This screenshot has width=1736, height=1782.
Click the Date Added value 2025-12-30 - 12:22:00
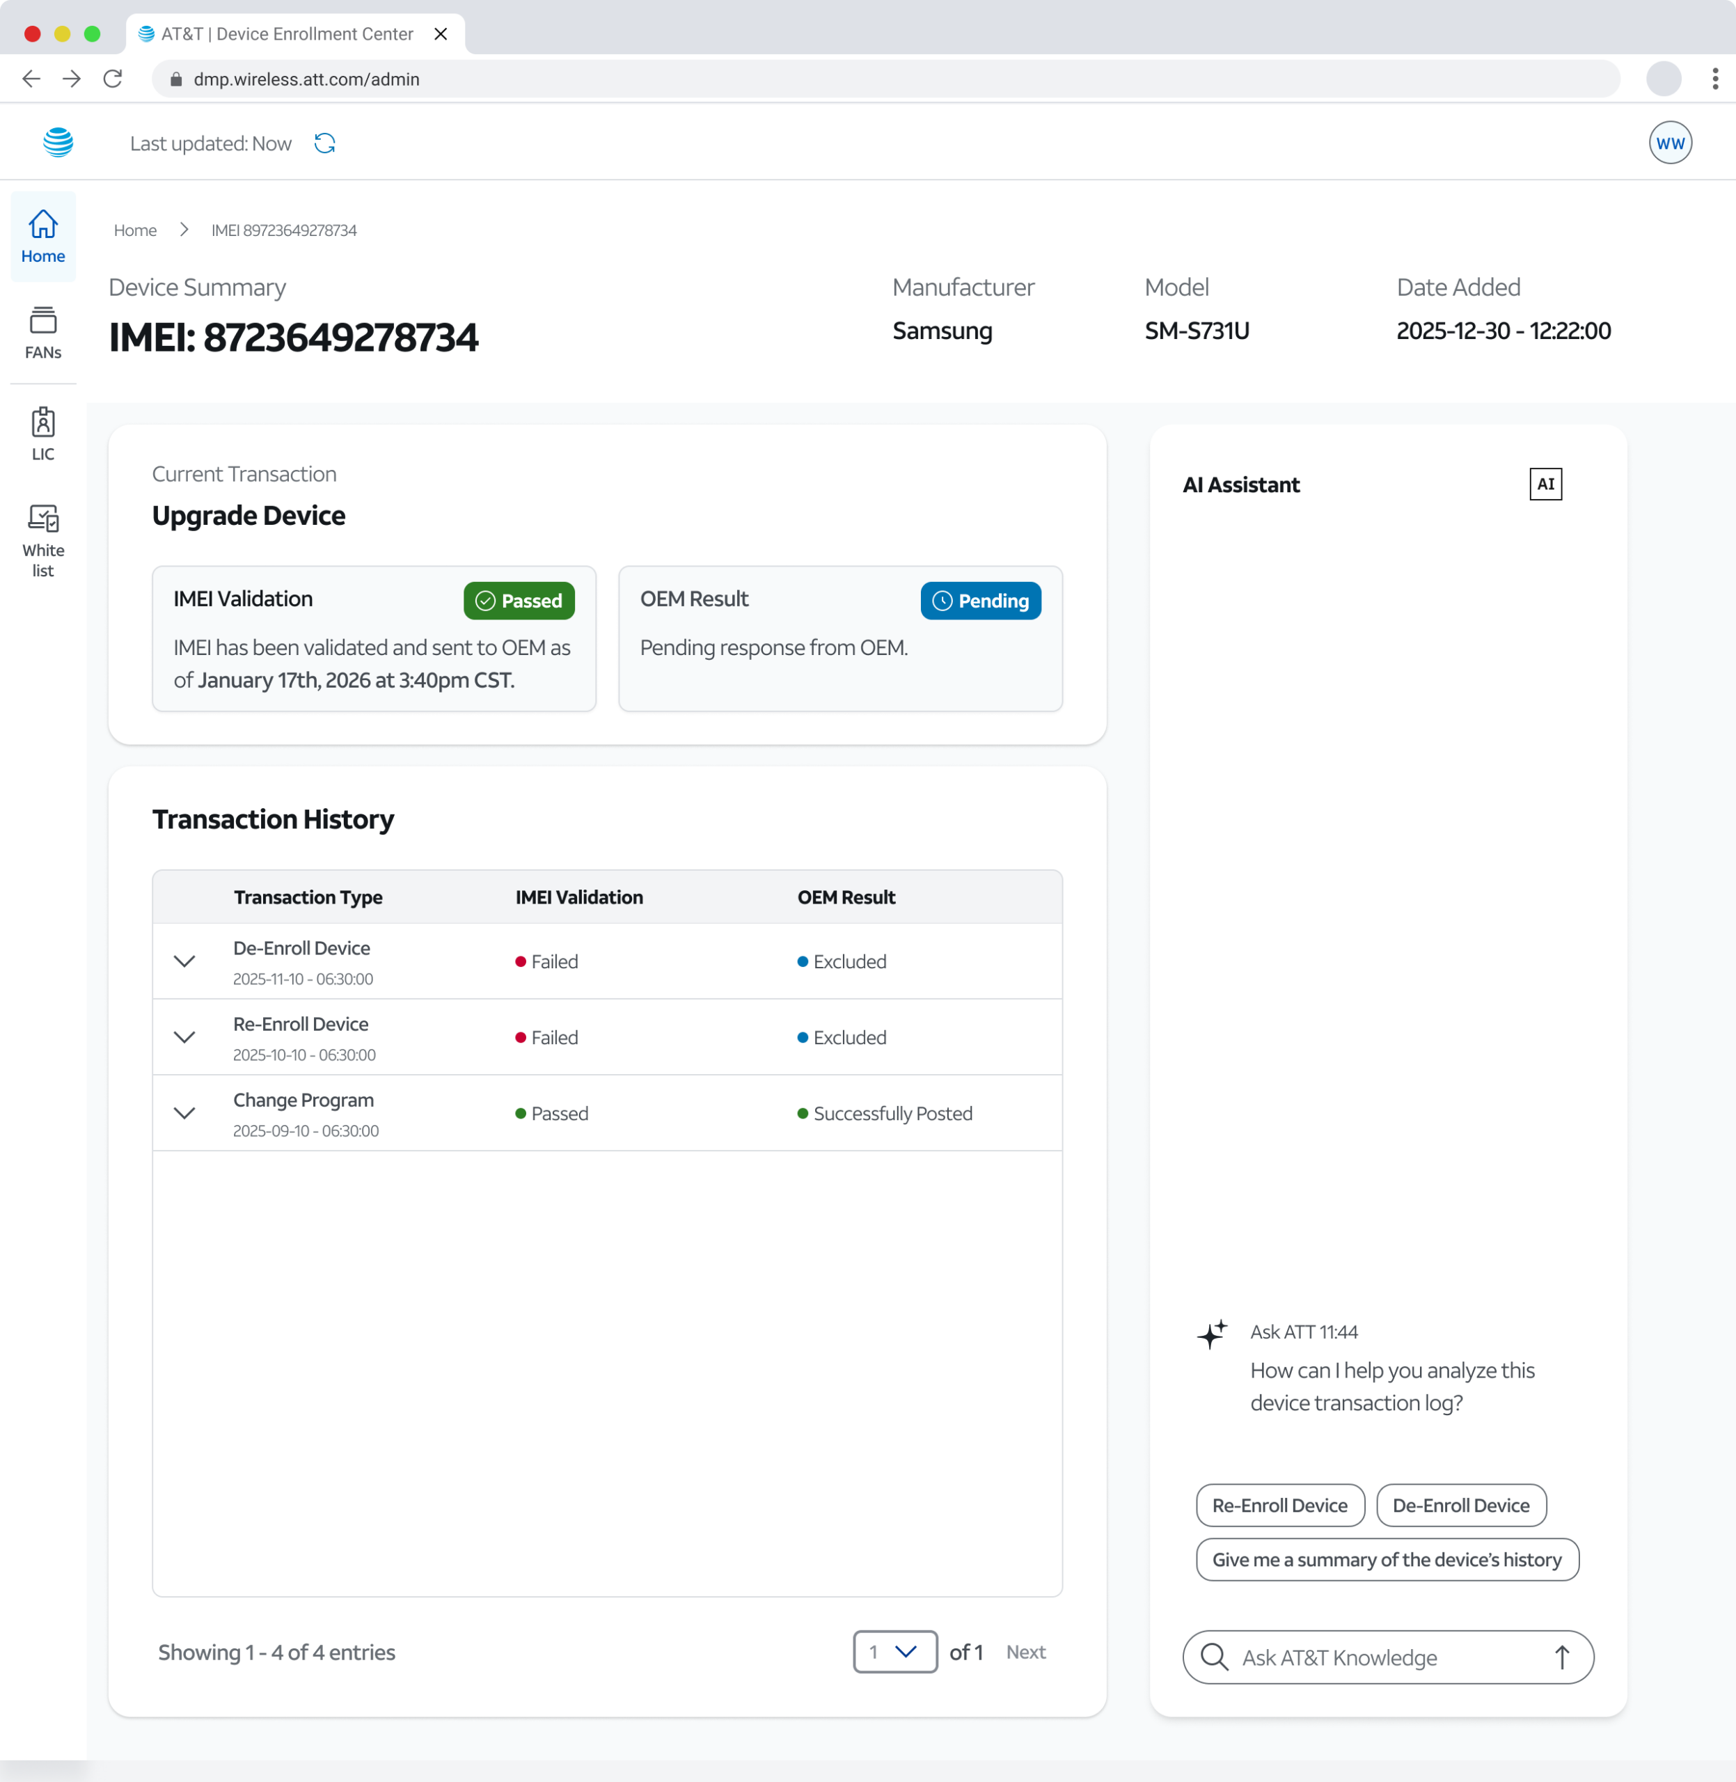(1503, 330)
